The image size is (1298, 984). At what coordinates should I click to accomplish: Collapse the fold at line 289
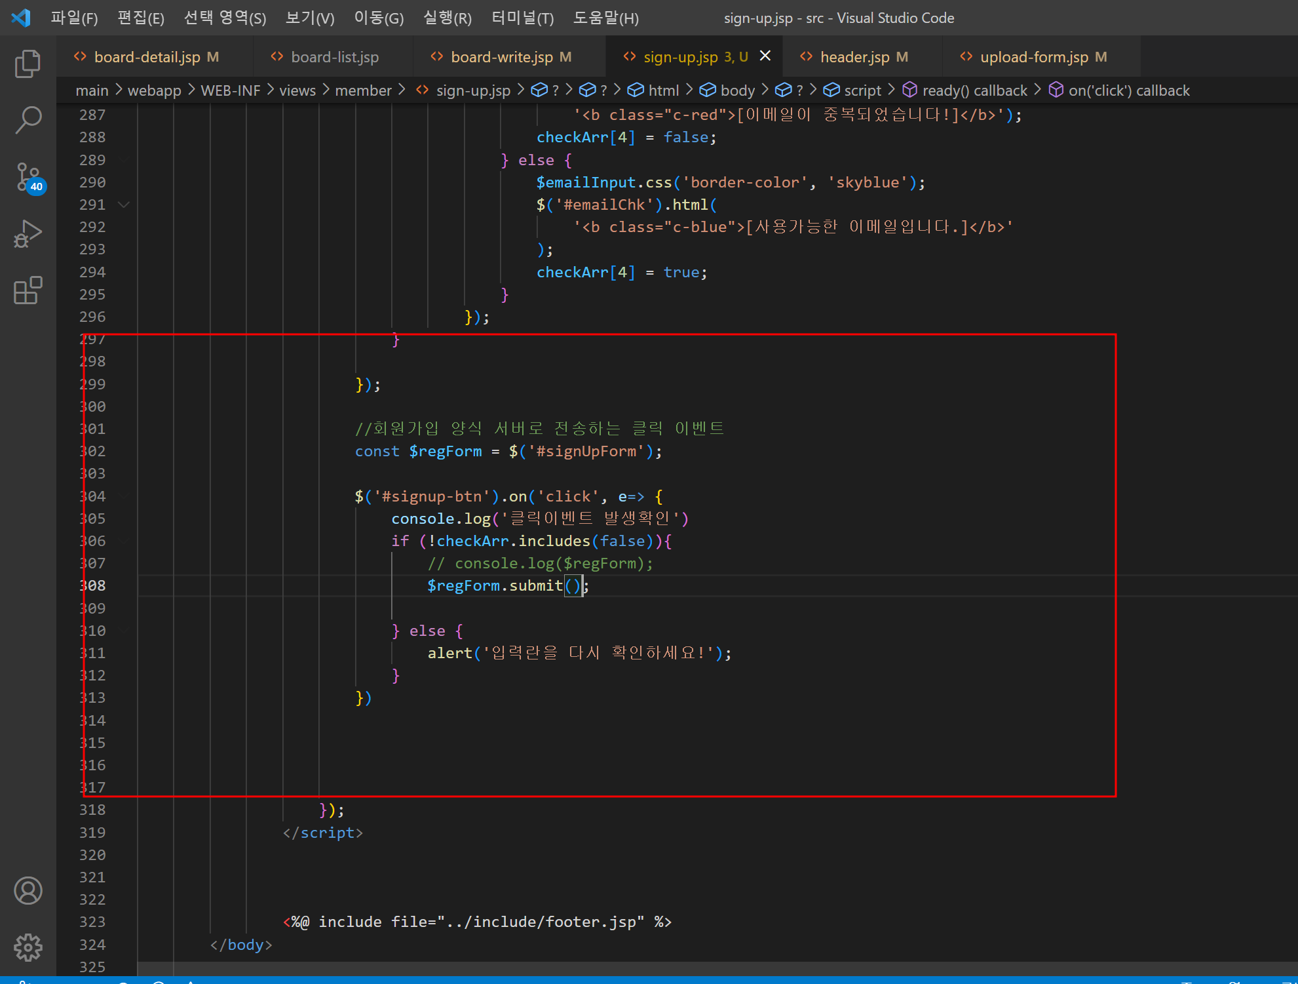[123, 160]
